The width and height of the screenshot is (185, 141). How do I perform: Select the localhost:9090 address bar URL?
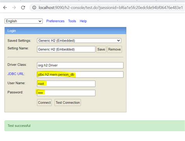click(110, 8)
